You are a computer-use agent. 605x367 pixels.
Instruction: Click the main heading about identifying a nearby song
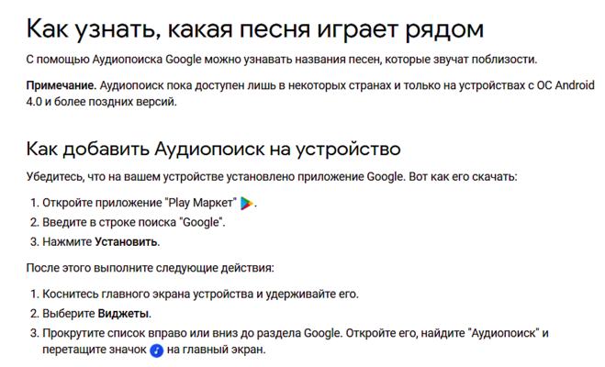point(254,28)
